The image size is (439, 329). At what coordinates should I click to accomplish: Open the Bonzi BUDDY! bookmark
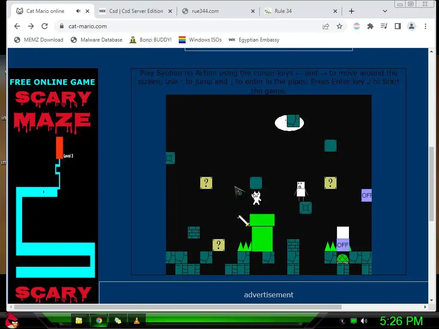pyautogui.click(x=150, y=40)
